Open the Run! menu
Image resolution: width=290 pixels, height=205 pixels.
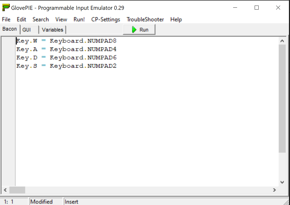click(79, 19)
